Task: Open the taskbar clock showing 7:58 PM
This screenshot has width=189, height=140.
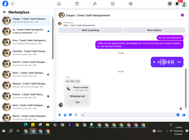Action: 178,131
